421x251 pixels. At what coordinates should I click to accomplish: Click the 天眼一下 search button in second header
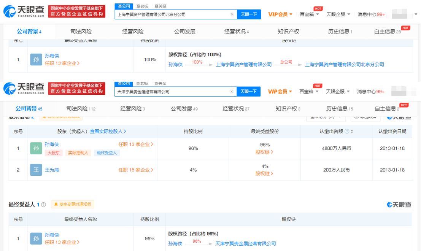click(248, 92)
